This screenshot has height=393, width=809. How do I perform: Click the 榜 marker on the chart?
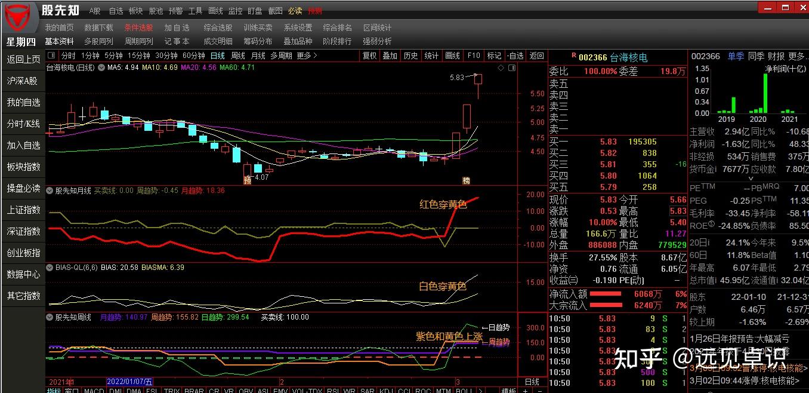(x=467, y=180)
